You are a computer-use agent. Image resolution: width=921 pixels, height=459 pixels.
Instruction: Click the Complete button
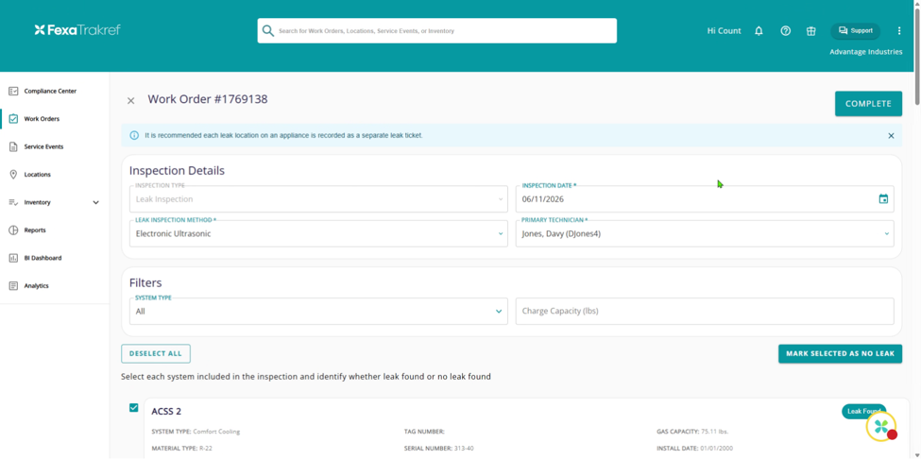click(x=868, y=104)
